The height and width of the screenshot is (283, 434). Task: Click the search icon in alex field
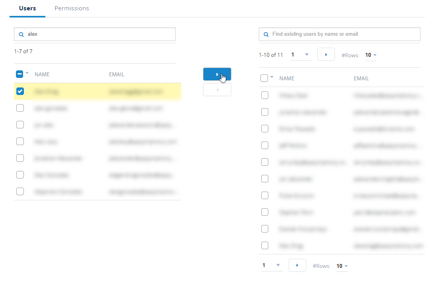[22, 35]
